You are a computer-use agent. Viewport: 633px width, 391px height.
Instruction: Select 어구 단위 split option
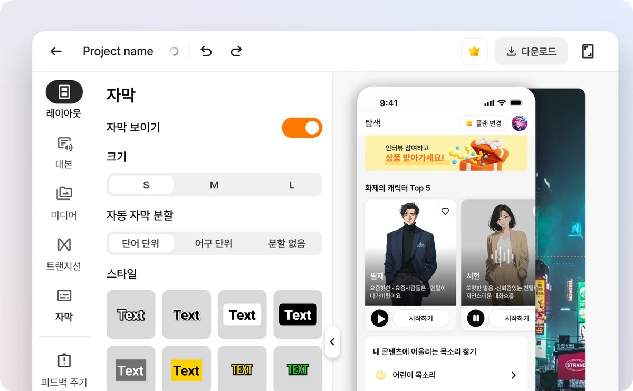214,244
